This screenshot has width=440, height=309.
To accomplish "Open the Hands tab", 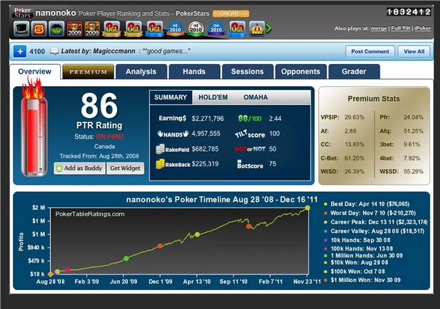I will tap(194, 72).
